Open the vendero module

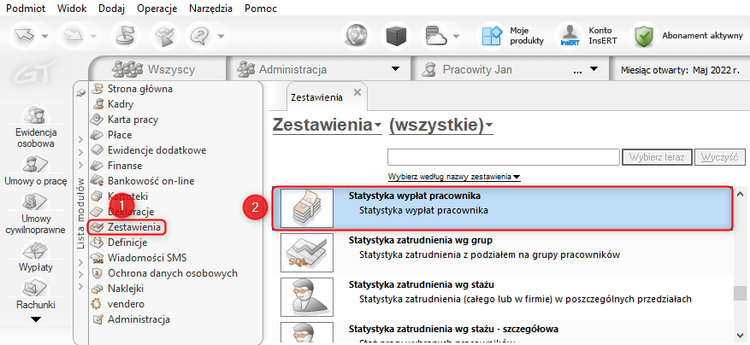click(118, 304)
